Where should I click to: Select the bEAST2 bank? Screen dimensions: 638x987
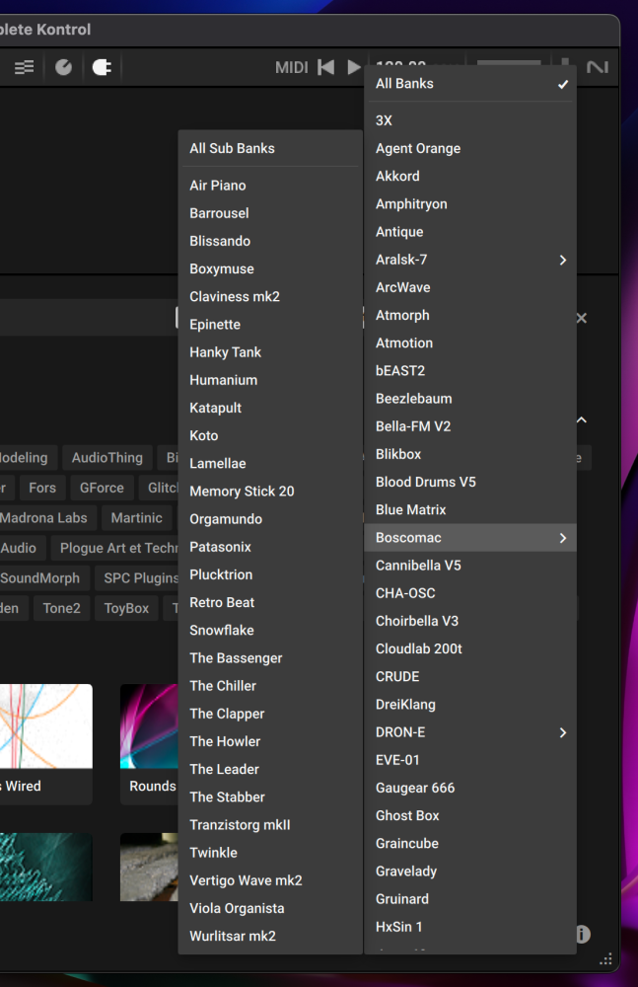tap(470, 371)
